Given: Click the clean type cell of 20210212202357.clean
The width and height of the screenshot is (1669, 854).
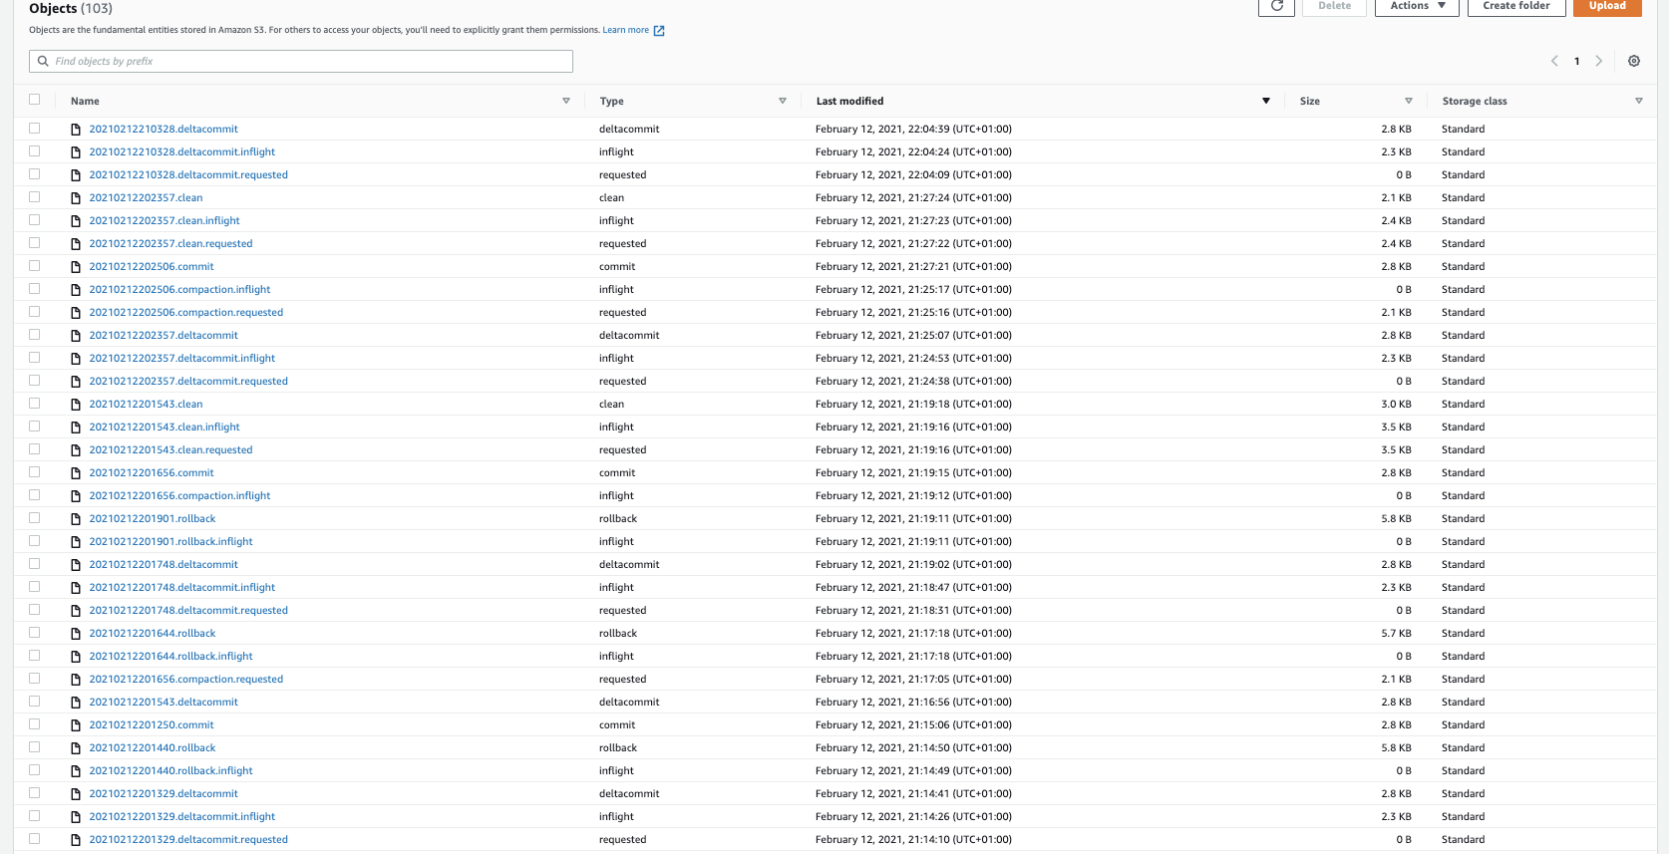Looking at the screenshot, I should pyautogui.click(x=611, y=198).
